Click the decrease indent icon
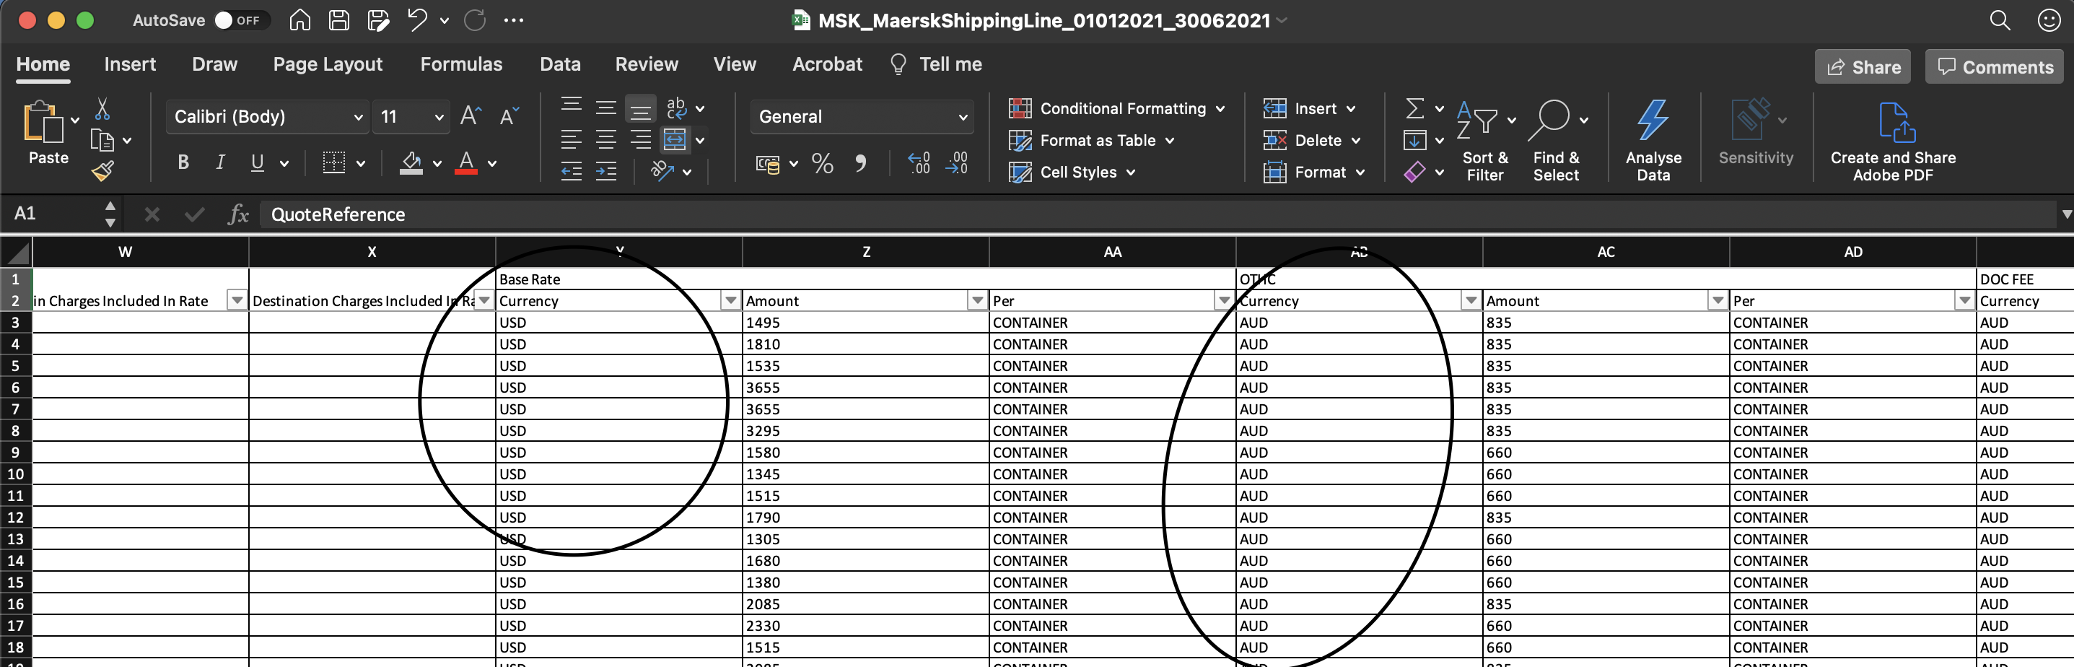 click(571, 171)
